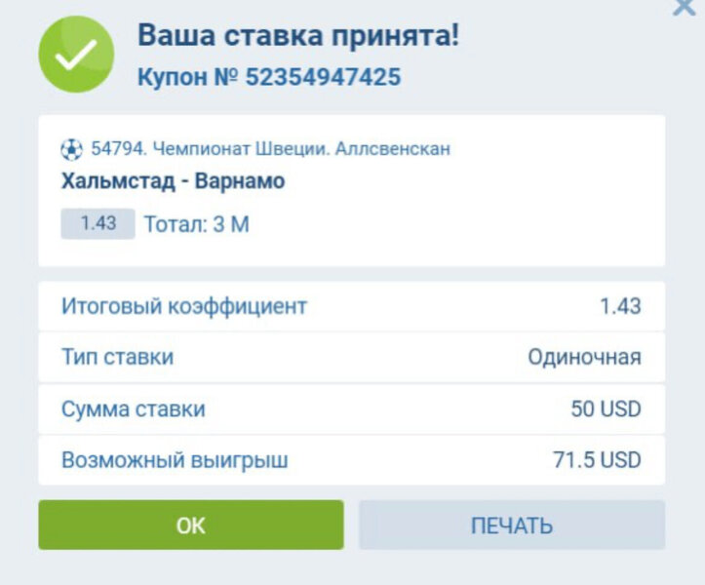Click the ПЕЧАТЬ print button
705x585 pixels.
coord(511,526)
